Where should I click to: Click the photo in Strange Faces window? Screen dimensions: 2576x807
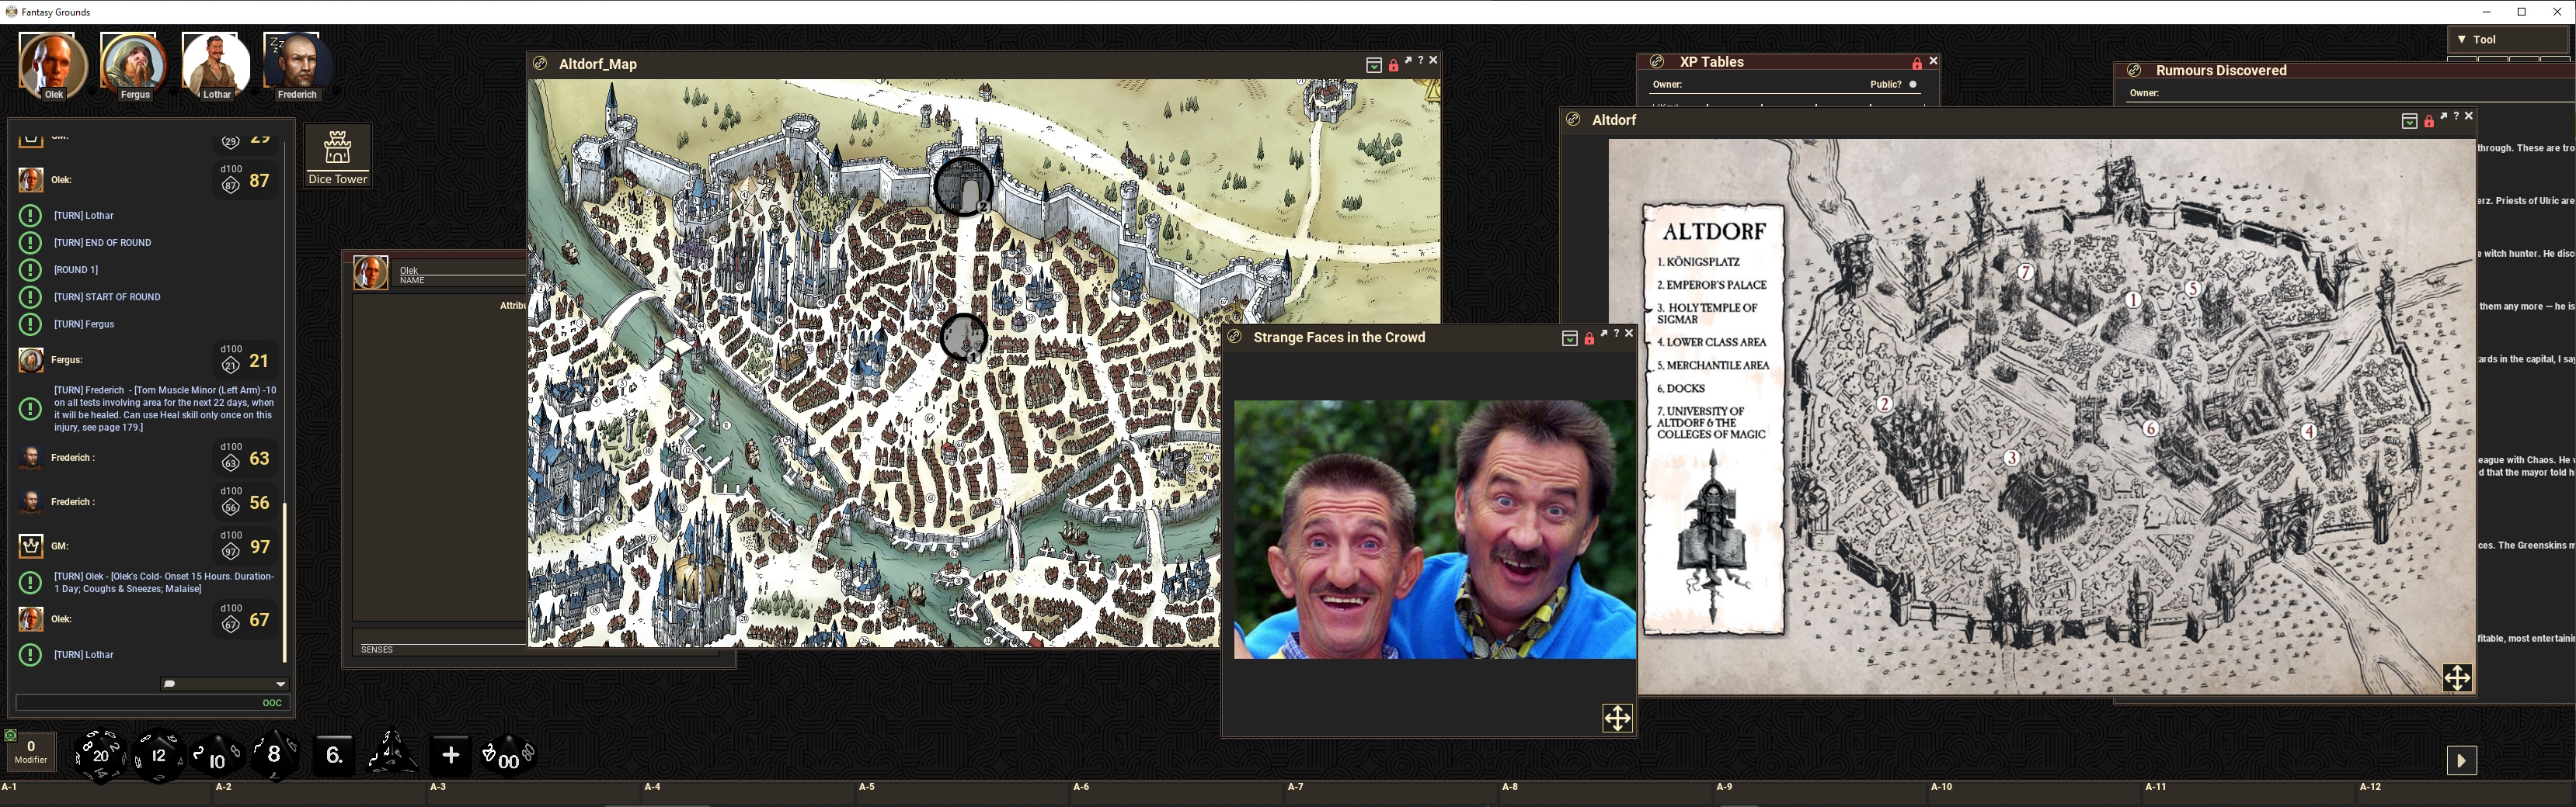(x=1435, y=529)
